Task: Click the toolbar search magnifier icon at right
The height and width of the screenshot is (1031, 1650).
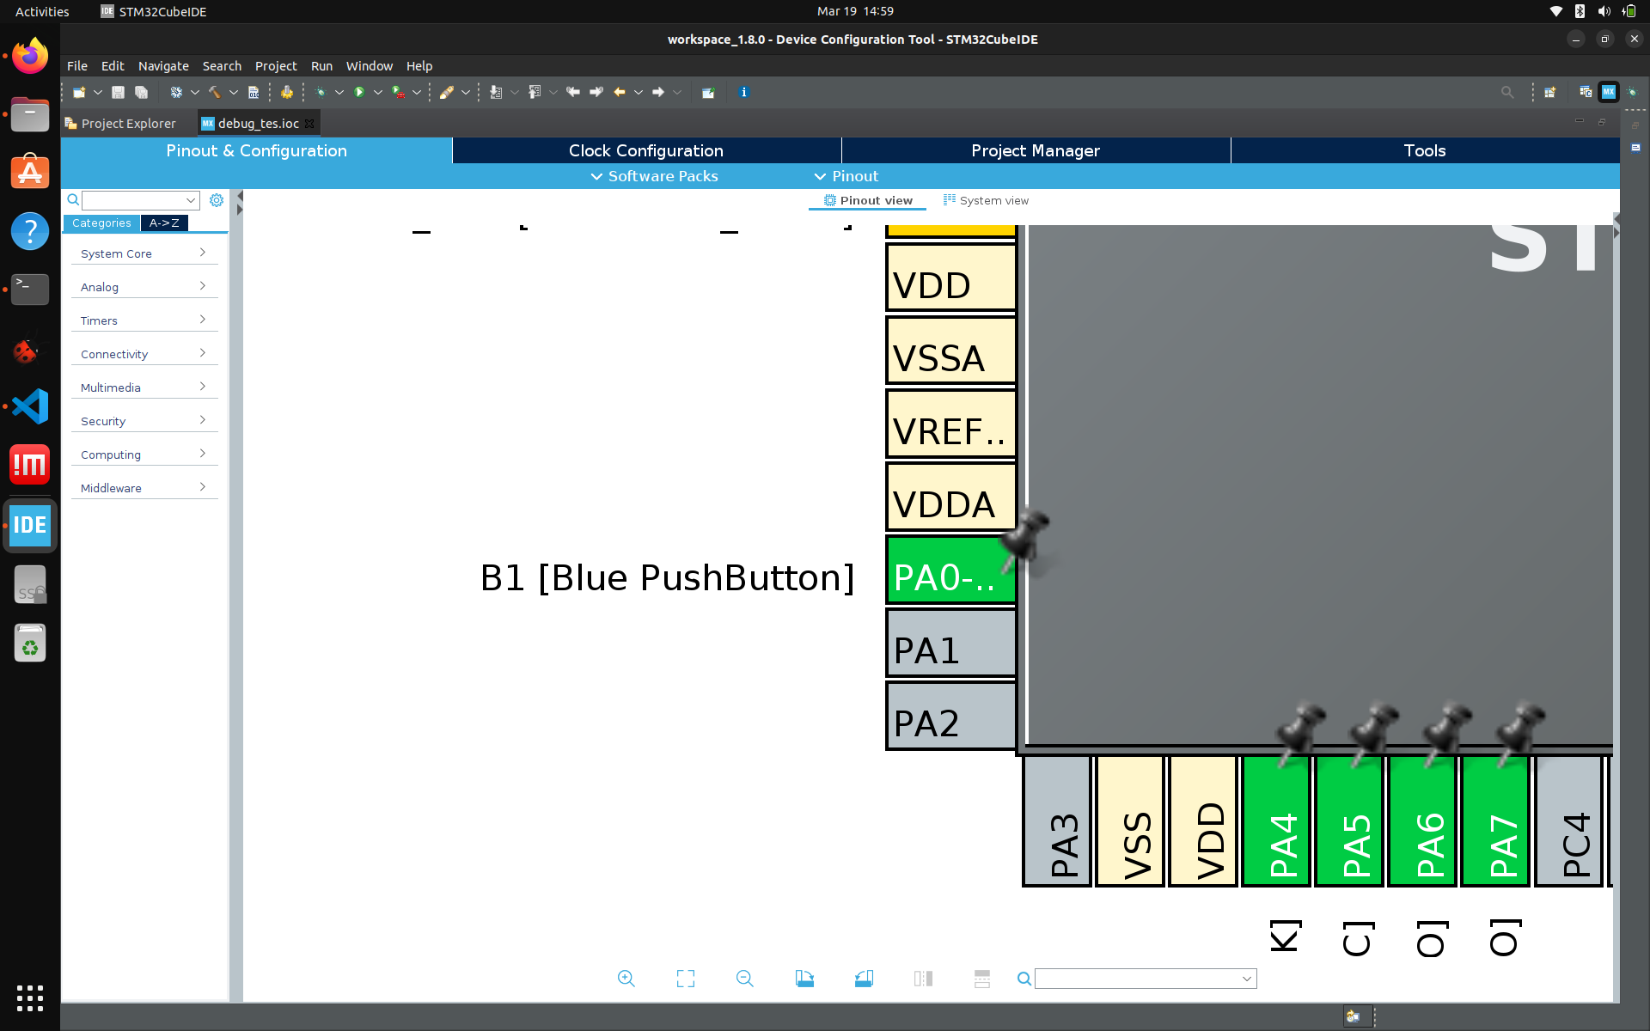Action: click(1507, 92)
